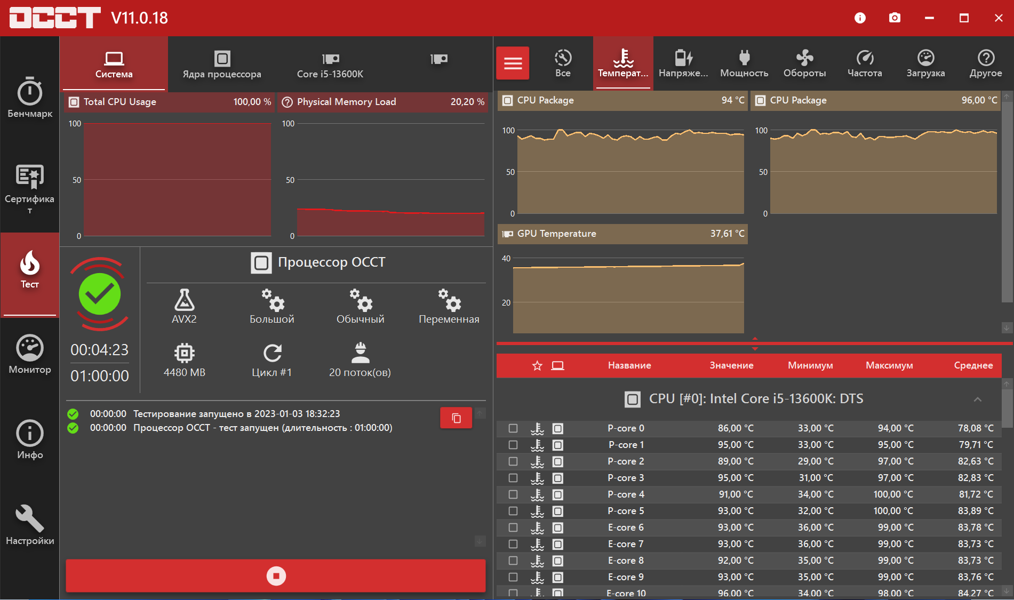Screen dimensions: 1014x600
Task: Click the graph icon in E-core 9 row
Action: point(557,577)
